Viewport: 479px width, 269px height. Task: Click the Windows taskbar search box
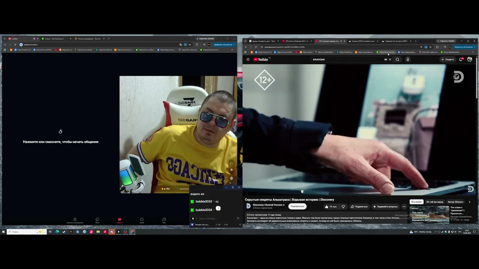[26, 232]
